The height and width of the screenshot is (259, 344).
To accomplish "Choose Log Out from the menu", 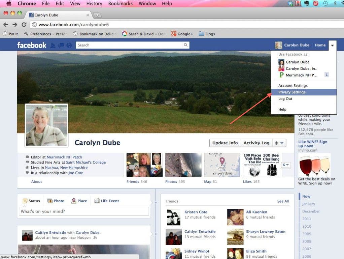I will [x=304, y=99].
